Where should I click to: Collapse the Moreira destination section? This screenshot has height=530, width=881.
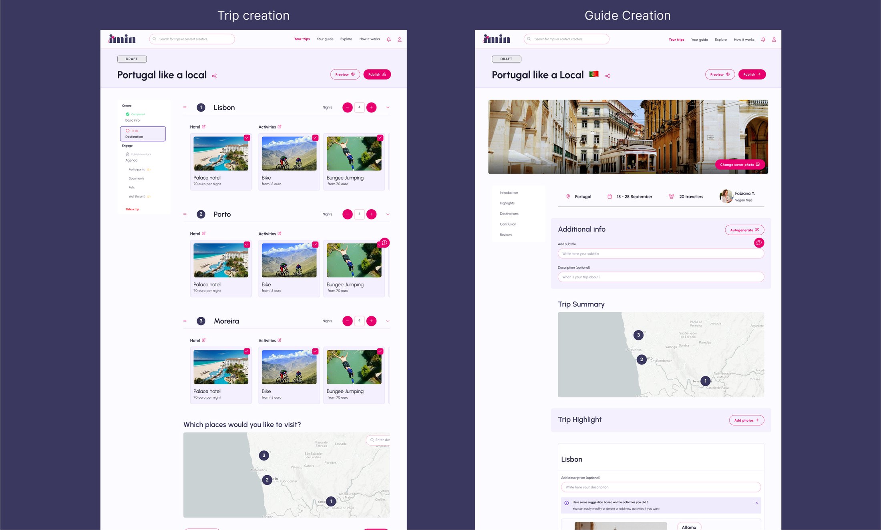pyautogui.click(x=388, y=321)
